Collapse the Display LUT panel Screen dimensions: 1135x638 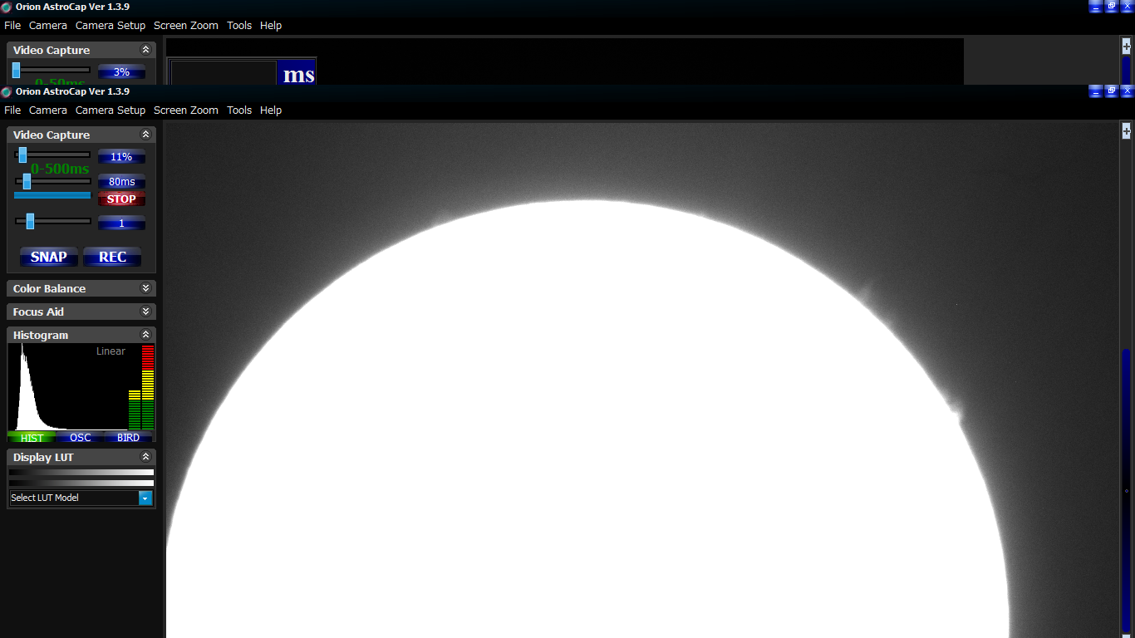tap(145, 457)
